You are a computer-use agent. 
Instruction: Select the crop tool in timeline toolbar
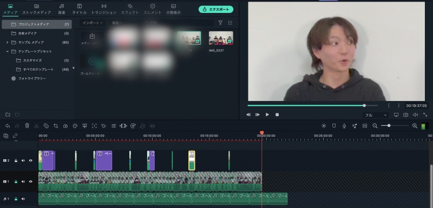(56, 126)
